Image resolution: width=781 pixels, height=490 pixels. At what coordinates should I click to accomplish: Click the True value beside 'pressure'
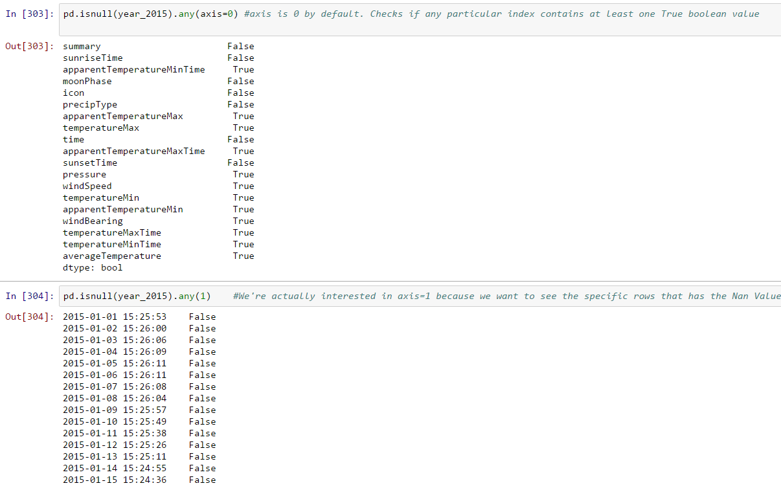pos(243,175)
